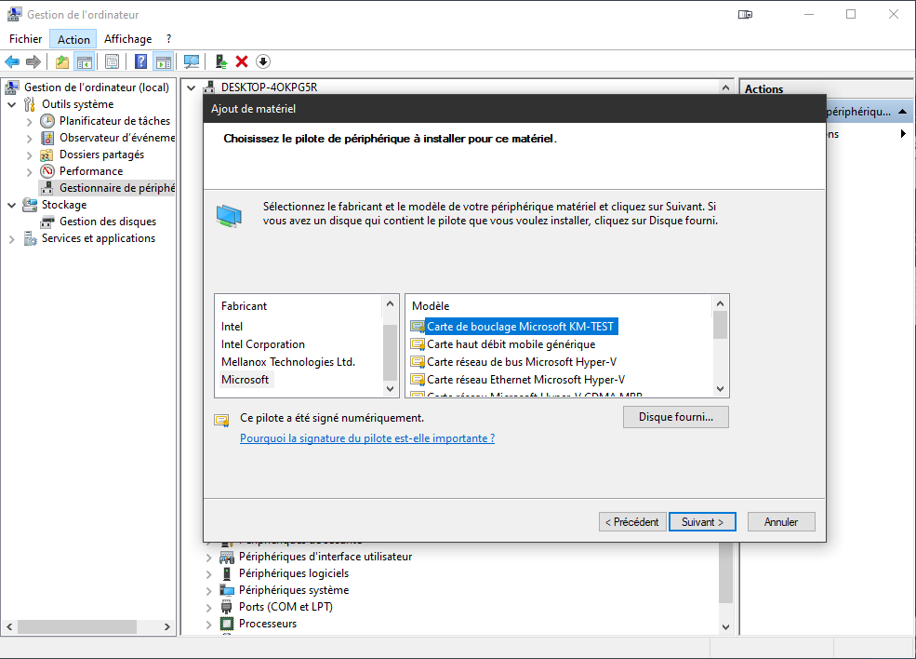The width and height of the screenshot is (916, 659).
Task: Click the Périphériques système icon
Action: pos(227,590)
